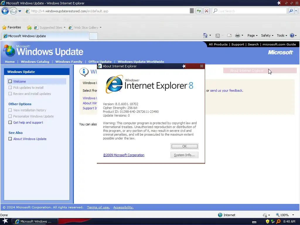Close the About Internet Explorer dialog
The width and height of the screenshot is (300, 225).
pos(202,66)
